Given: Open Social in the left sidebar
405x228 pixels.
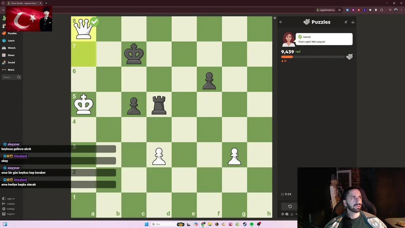Looking at the screenshot, I should coord(9,62).
